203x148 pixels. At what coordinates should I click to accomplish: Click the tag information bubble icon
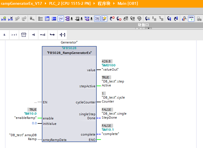point(77,19)
